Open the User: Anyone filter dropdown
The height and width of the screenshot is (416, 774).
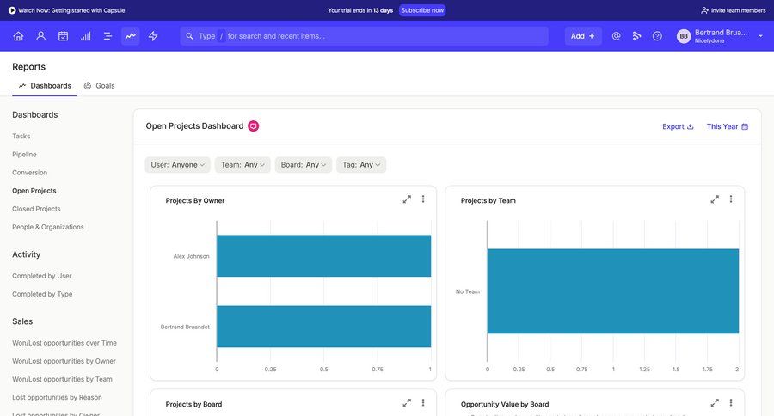179,165
